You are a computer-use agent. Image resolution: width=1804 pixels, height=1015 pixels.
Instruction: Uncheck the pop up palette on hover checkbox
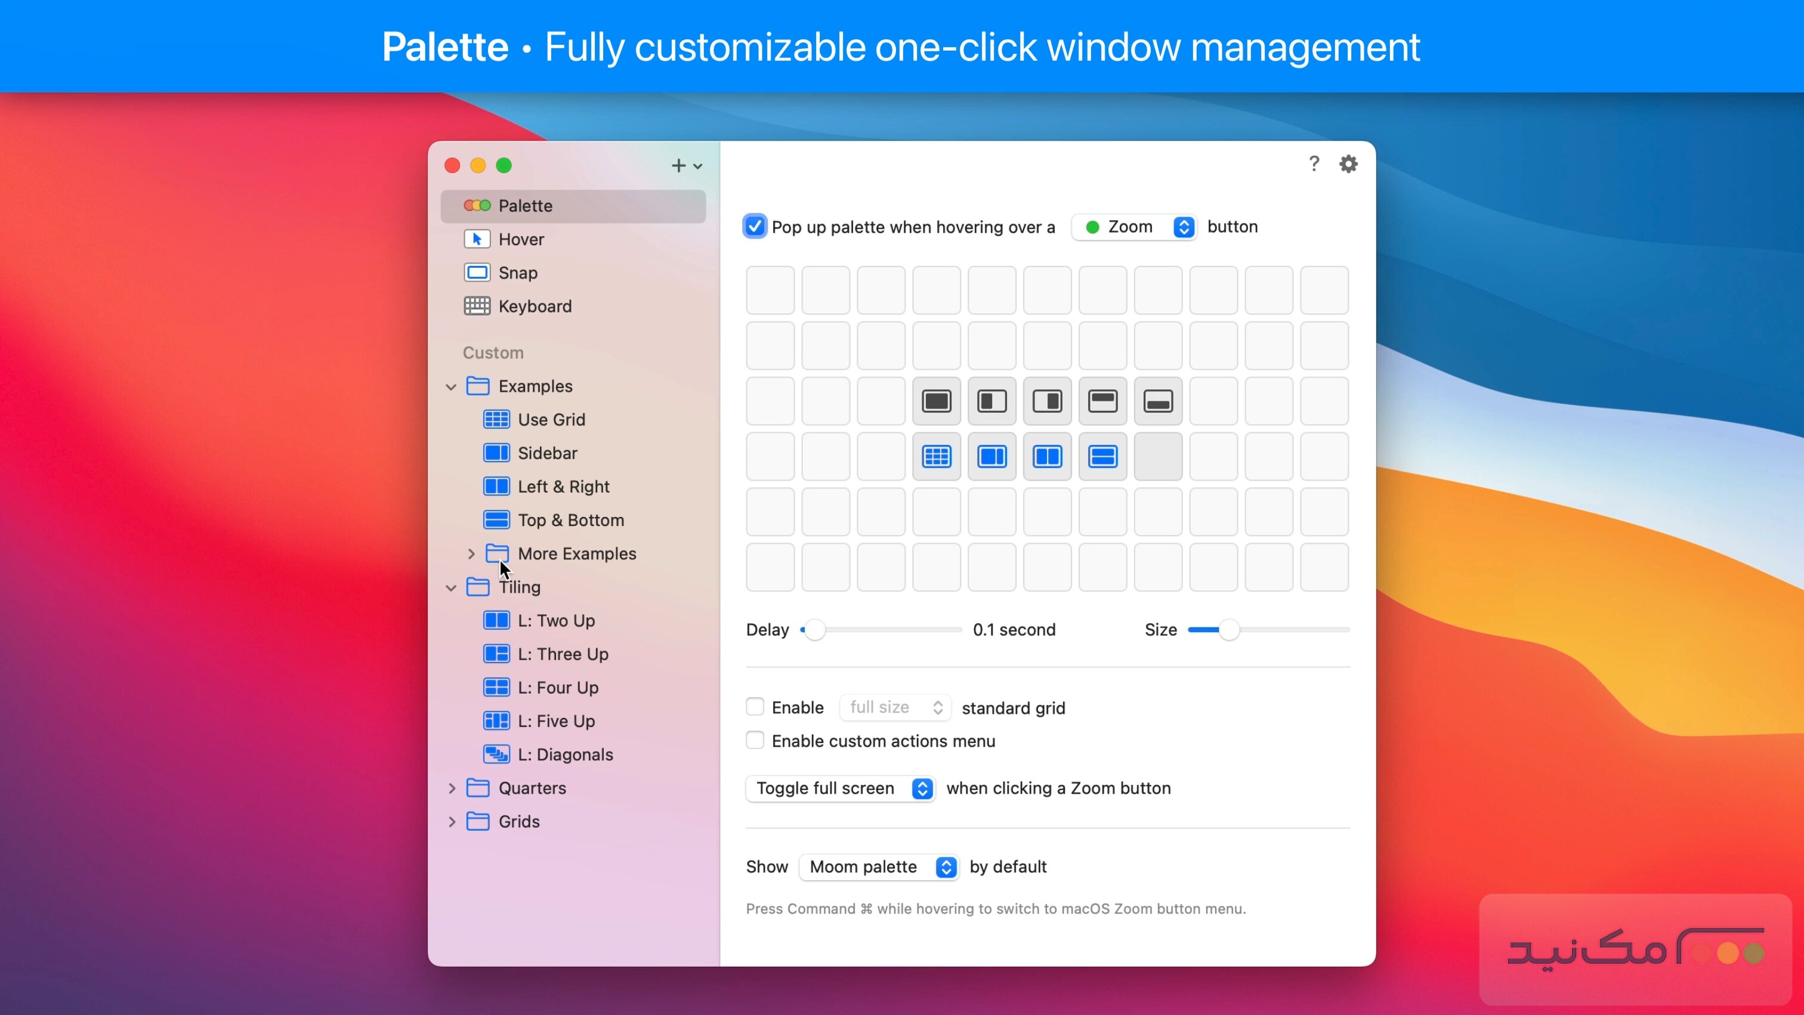click(754, 226)
